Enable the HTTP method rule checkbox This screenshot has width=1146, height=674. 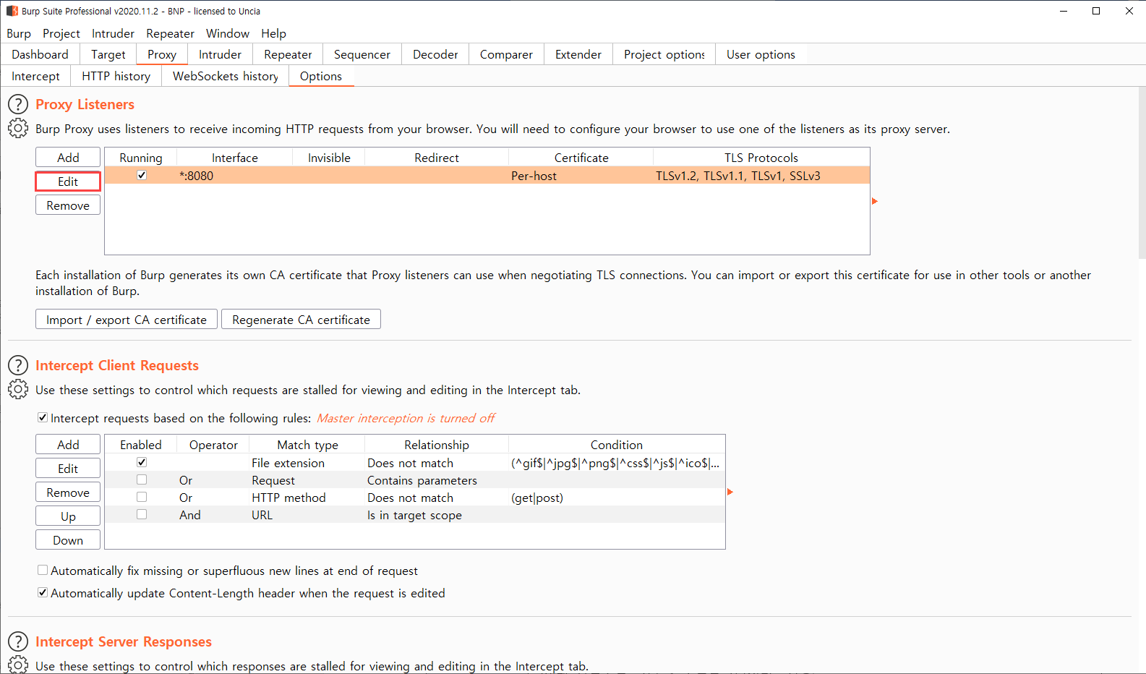click(142, 497)
